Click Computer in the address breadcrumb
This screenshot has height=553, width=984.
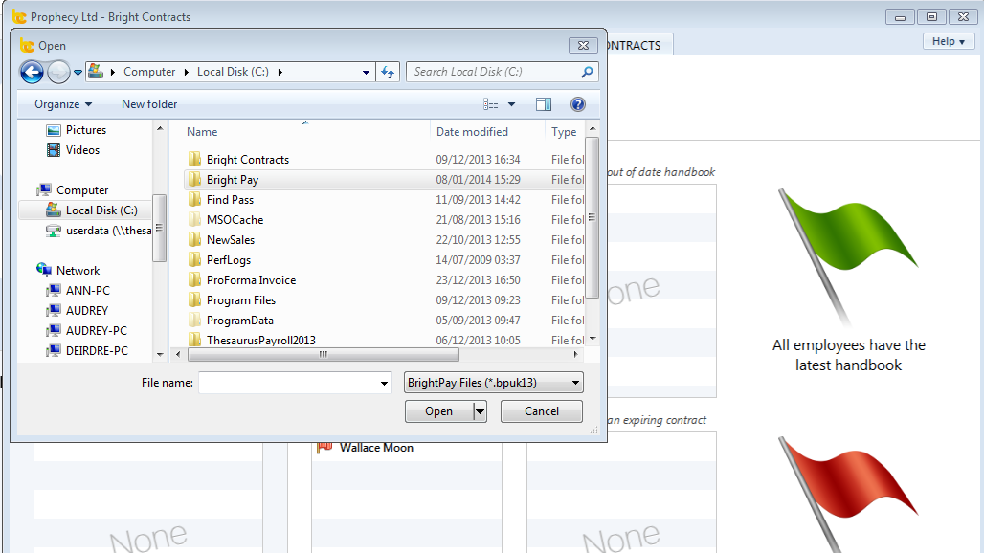click(149, 72)
